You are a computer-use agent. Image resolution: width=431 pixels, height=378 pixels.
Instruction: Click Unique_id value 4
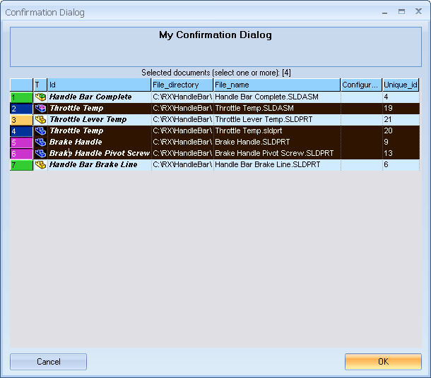(x=386, y=97)
